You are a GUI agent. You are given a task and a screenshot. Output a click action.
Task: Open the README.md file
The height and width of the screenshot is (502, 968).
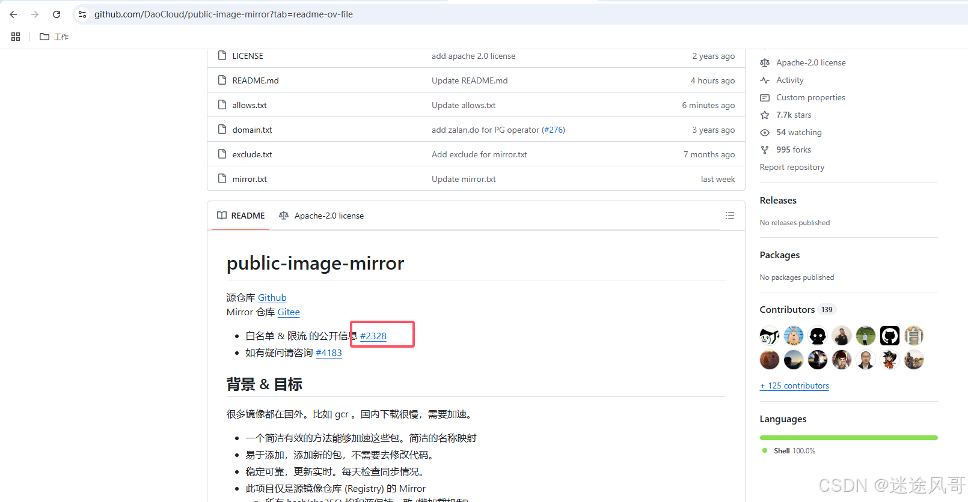pyautogui.click(x=256, y=80)
